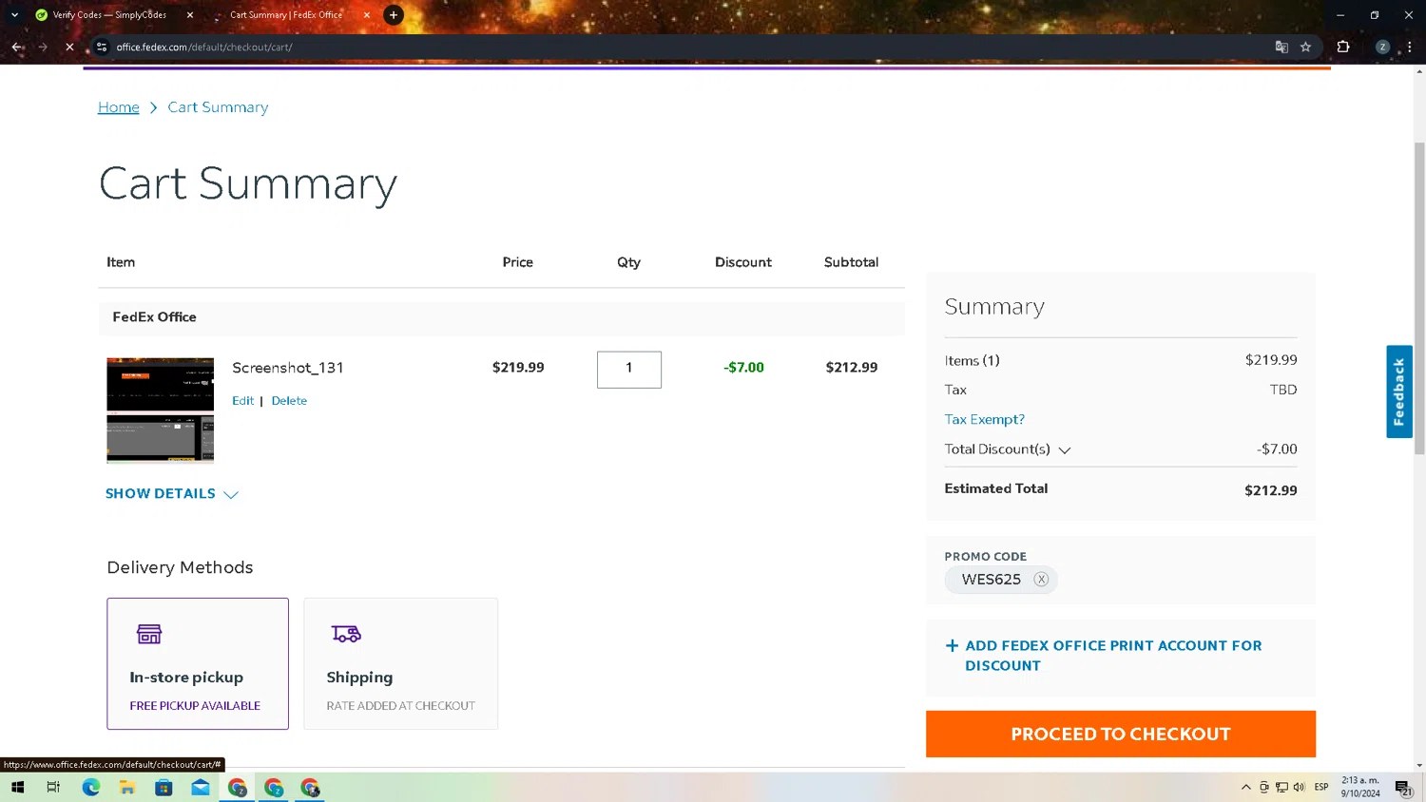Open the notification center icon
The width and height of the screenshot is (1426, 802).
1403,787
